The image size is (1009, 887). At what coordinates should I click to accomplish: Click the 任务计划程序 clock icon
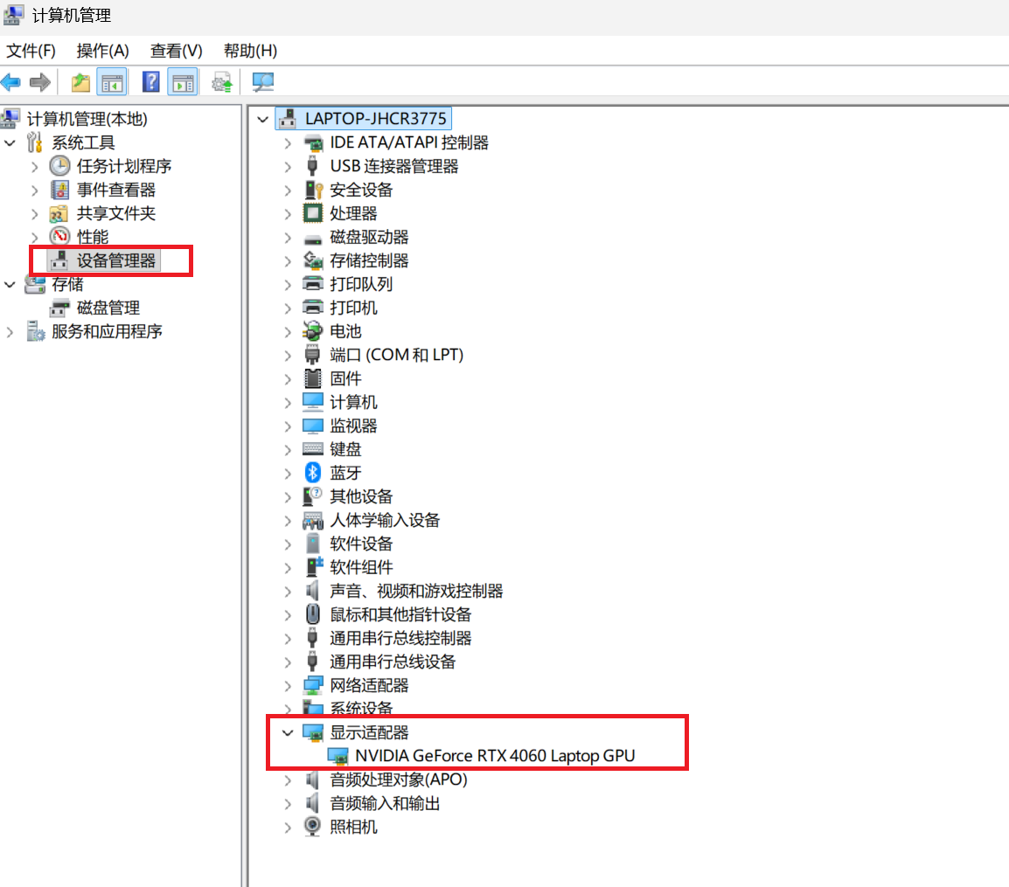coord(59,166)
